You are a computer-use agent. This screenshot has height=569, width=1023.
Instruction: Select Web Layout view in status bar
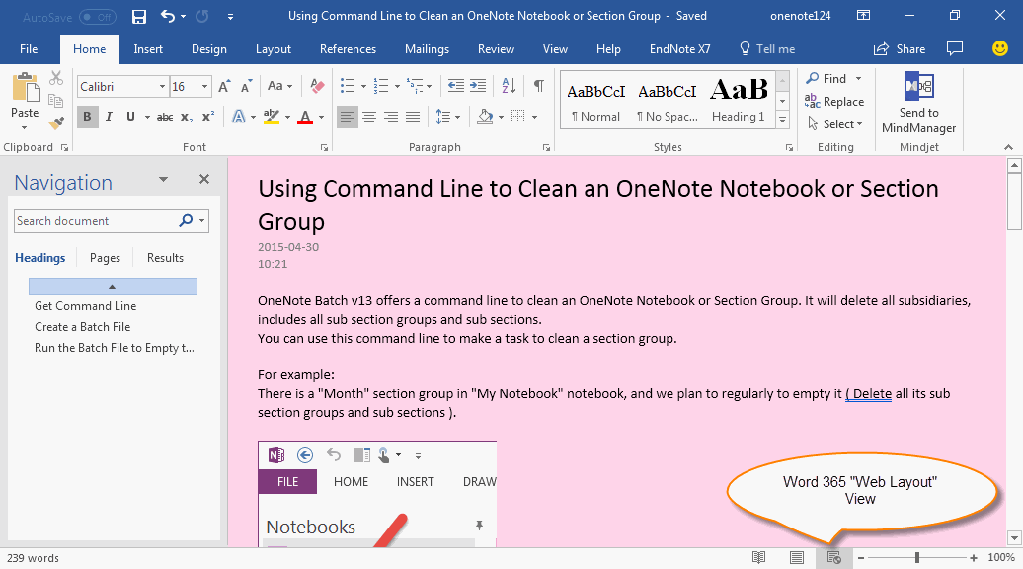[x=833, y=558]
